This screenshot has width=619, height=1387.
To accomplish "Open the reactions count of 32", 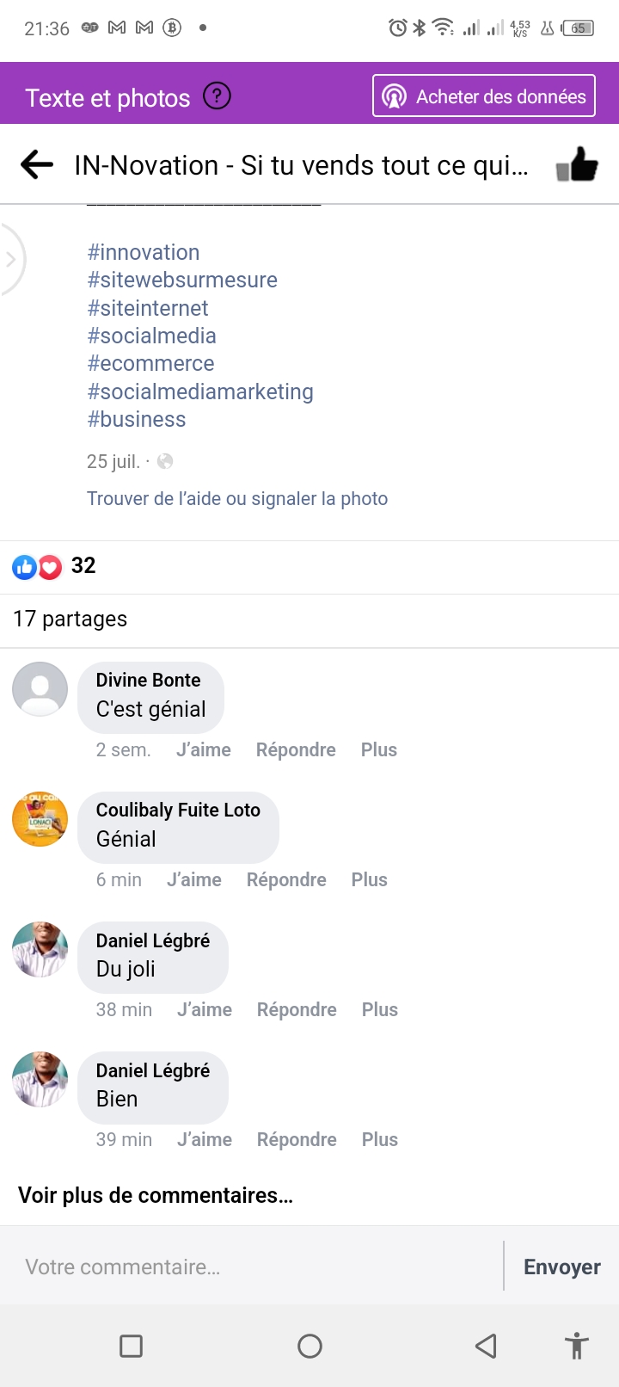I will [x=83, y=565].
